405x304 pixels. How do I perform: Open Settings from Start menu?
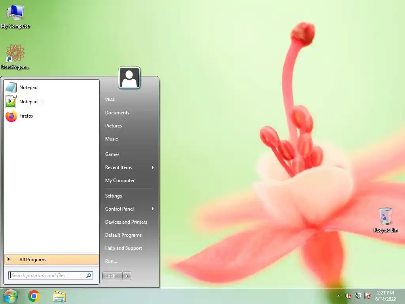(114, 196)
